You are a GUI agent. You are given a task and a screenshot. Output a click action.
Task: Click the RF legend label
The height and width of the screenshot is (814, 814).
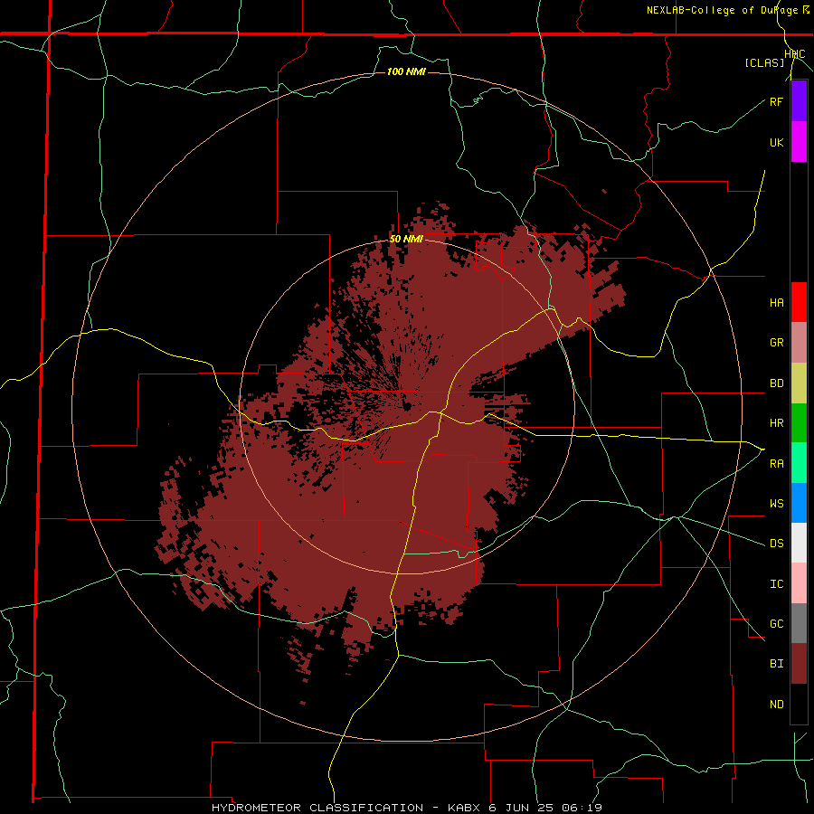(x=776, y=101)
